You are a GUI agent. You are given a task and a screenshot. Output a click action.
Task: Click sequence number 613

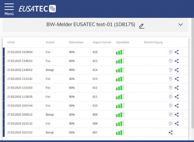pyautogui.click(x=95, y=79)
